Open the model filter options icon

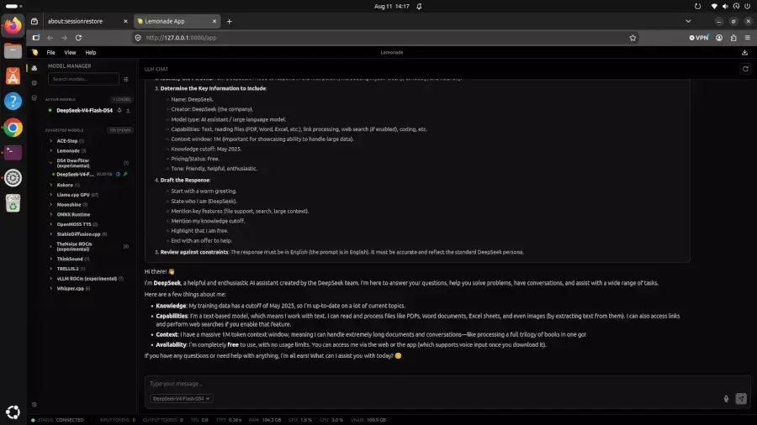pos(126,79)
